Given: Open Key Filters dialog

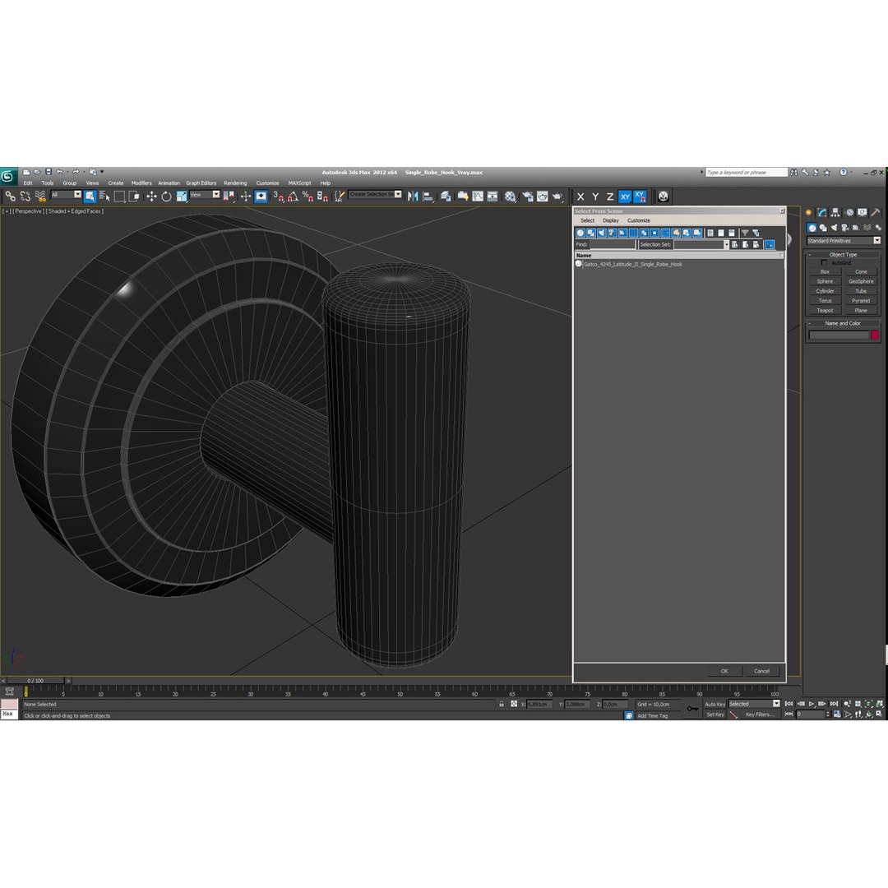Looking at the screenshot, I should pyautogui.click(x=760, y=715).
